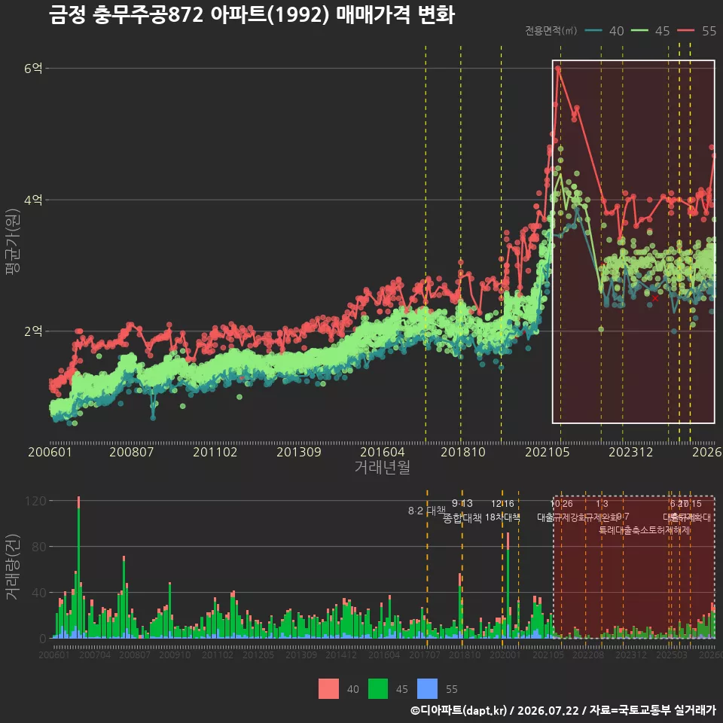
Task: Click '201309' on the price chart axis
Action: coord(299,452)
